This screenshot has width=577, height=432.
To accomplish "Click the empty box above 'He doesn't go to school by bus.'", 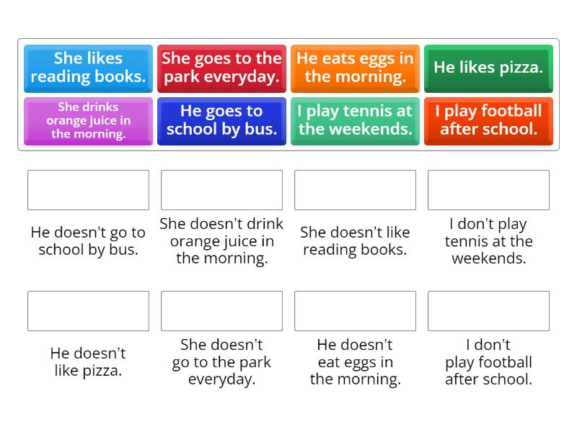I will click(x=88, y=190).
